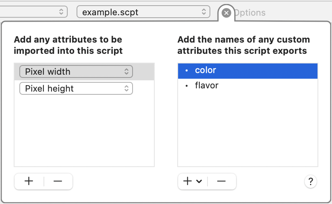
Task: Add a custom exported attribute name with the plus button
Action: (187, 181)
